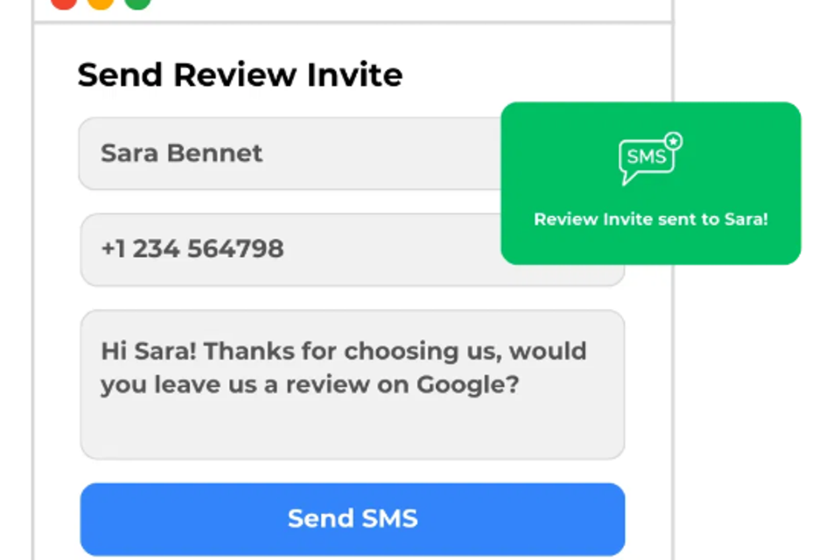Click into the review message text box

(x=353, y=384)
